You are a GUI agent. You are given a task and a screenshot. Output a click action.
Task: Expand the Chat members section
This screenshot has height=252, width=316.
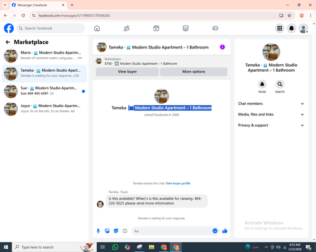tap(271, 103)
